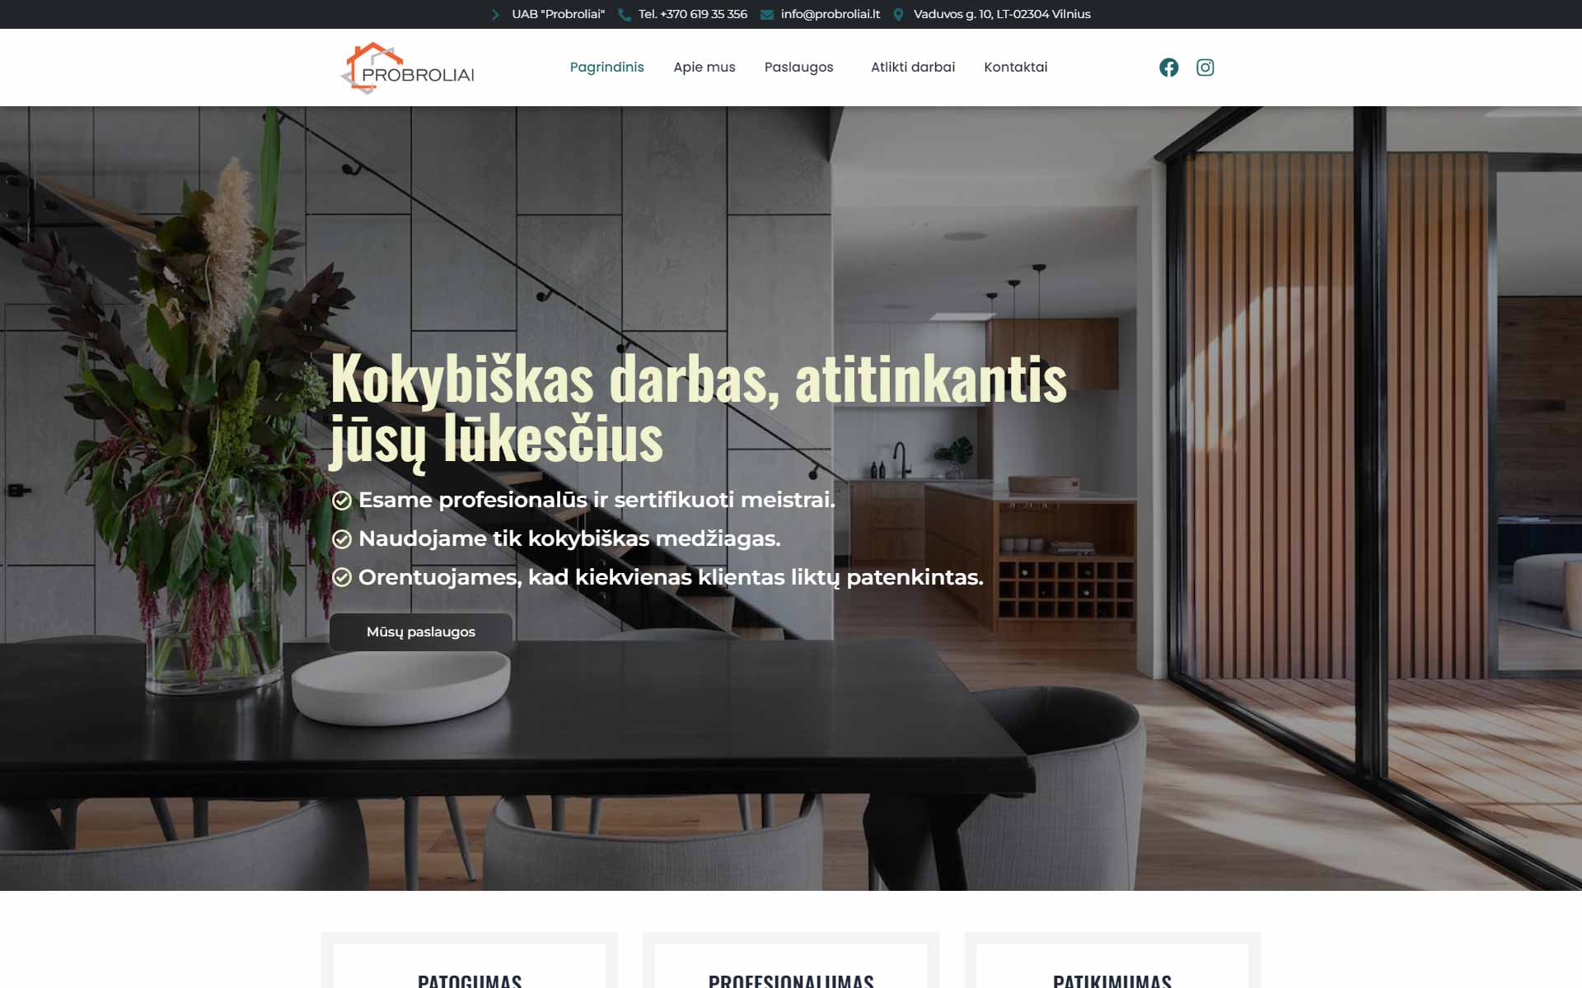The image size is (1582, 988).
Task: Click checkmark icon beside kokybiškas medžiagas line
Action: [342, 539]
